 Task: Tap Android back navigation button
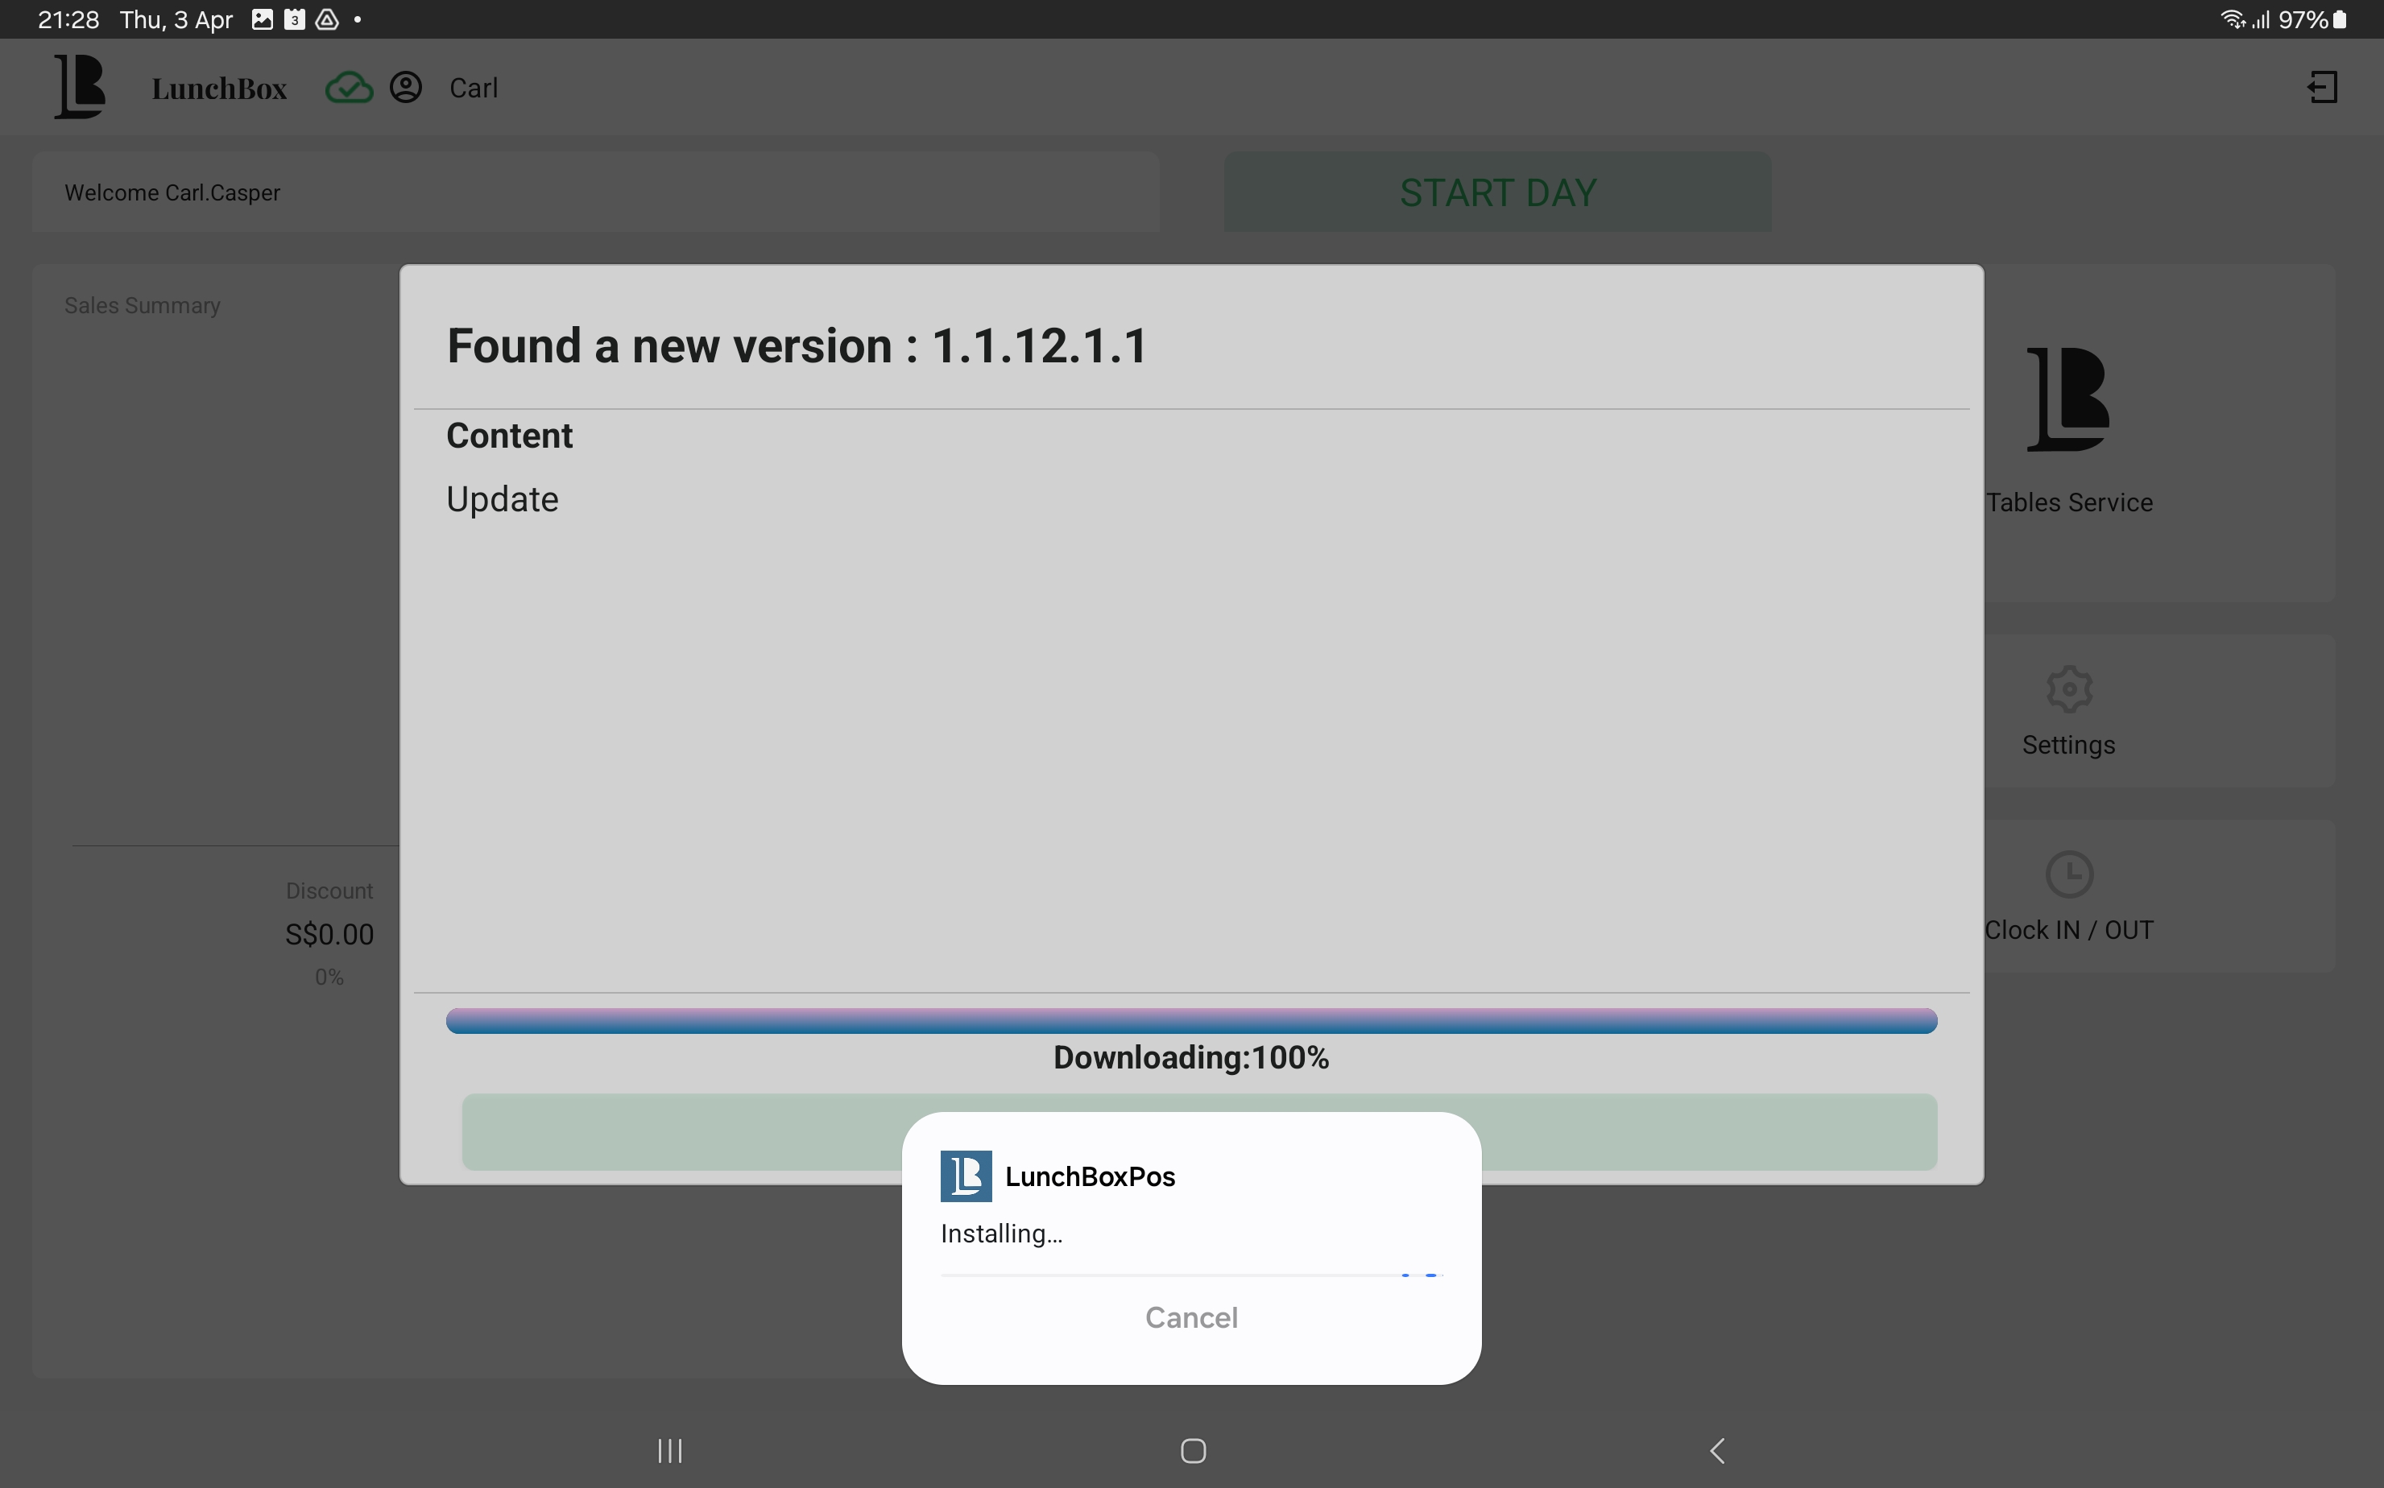click(1718, 1451)
